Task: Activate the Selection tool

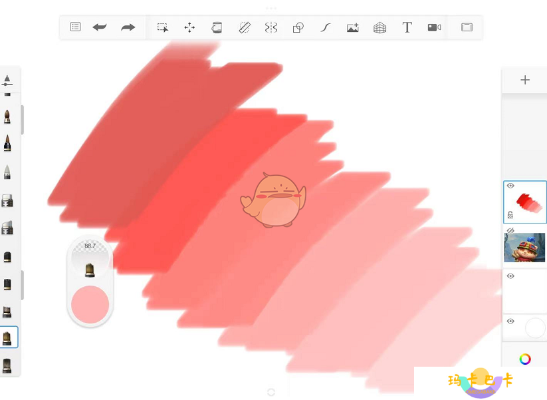Action: [x=163, y=27]
